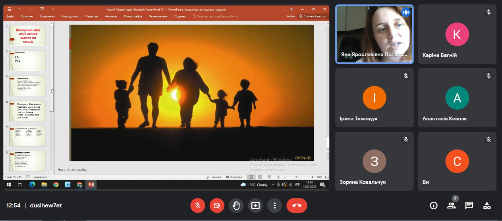
Task: Expand the system tray hidden icons chevron
Action: tap(273, 185)
